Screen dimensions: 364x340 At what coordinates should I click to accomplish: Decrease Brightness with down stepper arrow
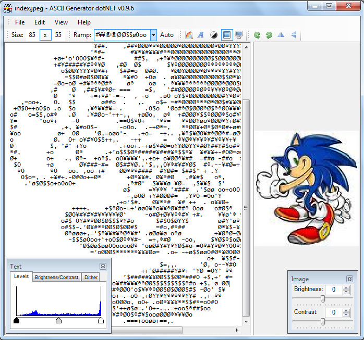pyautogui.click(x=346, y=292)
